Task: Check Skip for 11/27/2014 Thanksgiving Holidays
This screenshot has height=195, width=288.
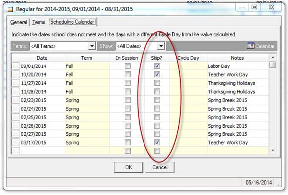Action: click(x=157, y=83)
